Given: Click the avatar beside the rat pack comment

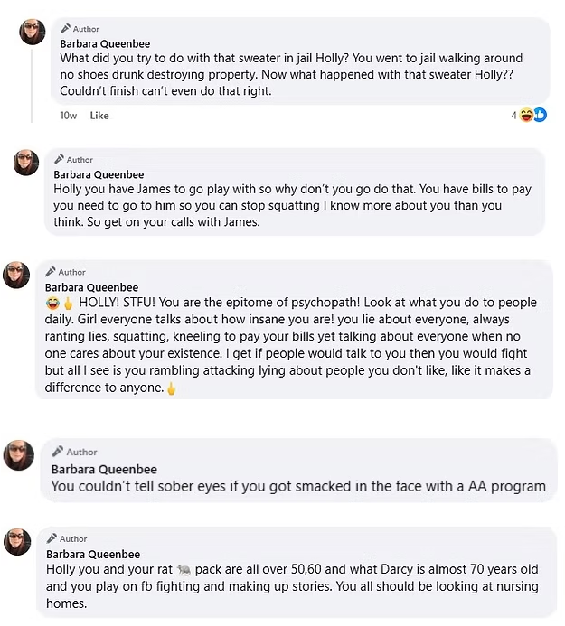Looking at the screenshot, I should click(x=19, y=542).
